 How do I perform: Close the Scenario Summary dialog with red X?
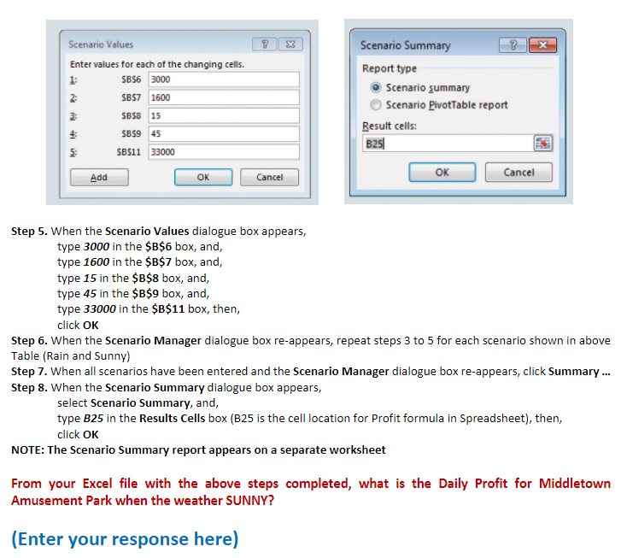pos(542,45)
